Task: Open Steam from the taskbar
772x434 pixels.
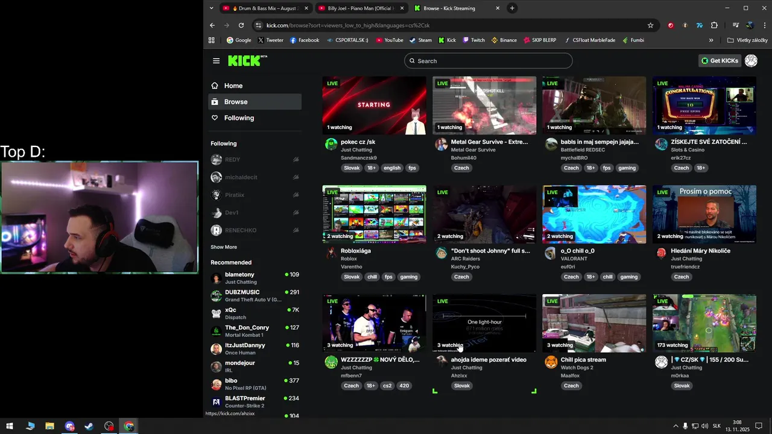Action: [x=89, y=426]
